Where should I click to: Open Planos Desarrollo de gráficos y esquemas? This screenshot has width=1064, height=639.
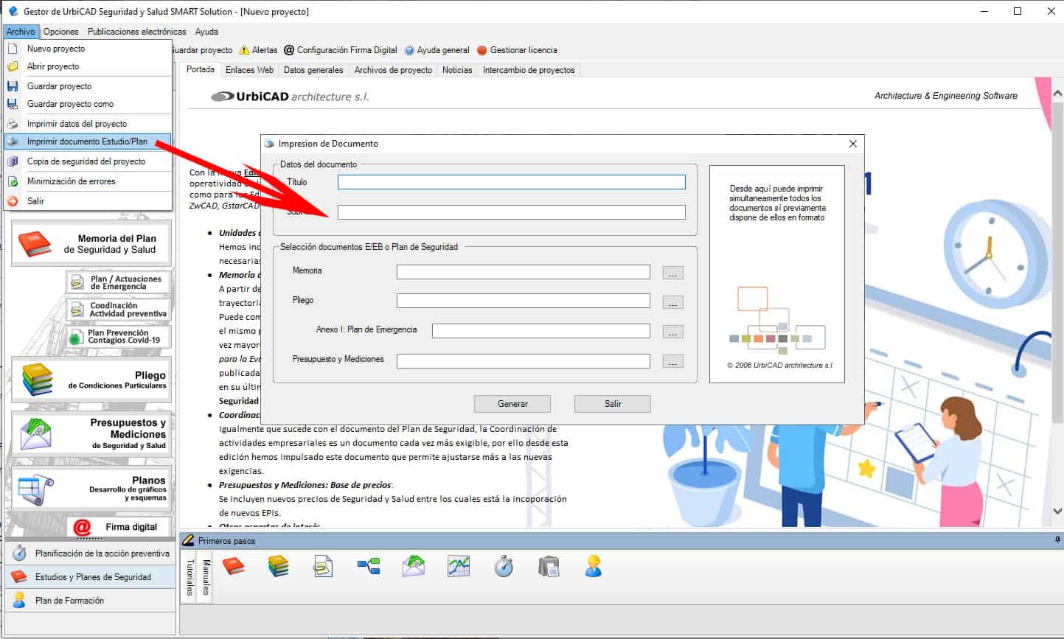(91, 487)
